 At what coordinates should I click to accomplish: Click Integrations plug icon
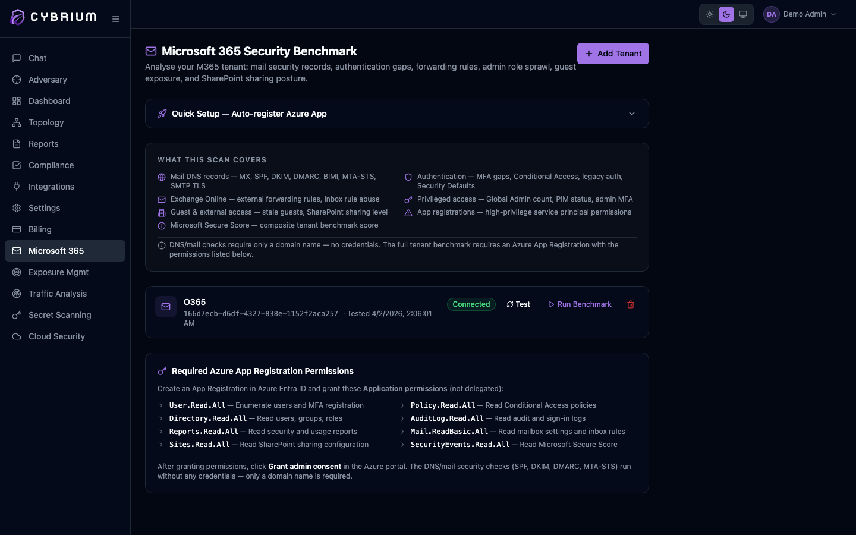(17, 187)
